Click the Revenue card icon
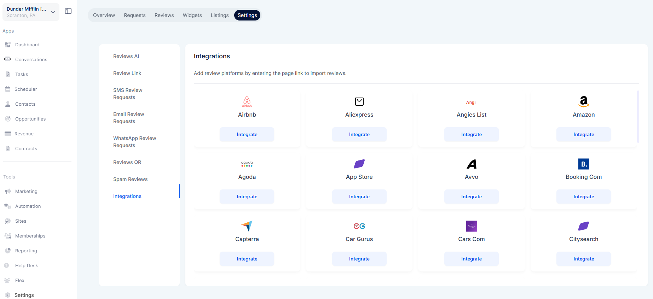Screen dimensions: 653x299 coord(7,134)
